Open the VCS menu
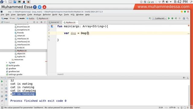 tap(72, 15)
